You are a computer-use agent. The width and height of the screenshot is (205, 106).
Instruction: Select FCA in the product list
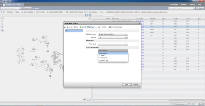click(x=74, y=31)
